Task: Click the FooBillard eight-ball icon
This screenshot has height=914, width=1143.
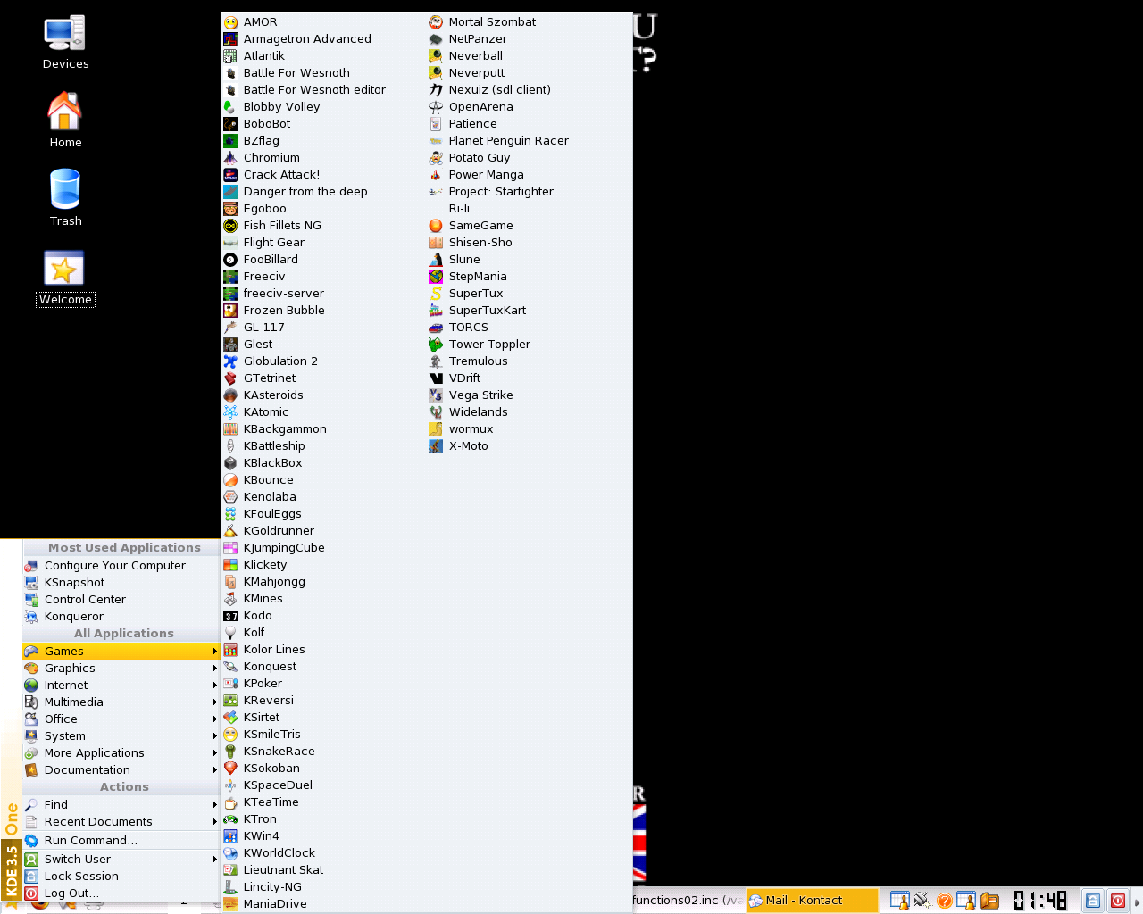Action: click(x=230, y=260)
